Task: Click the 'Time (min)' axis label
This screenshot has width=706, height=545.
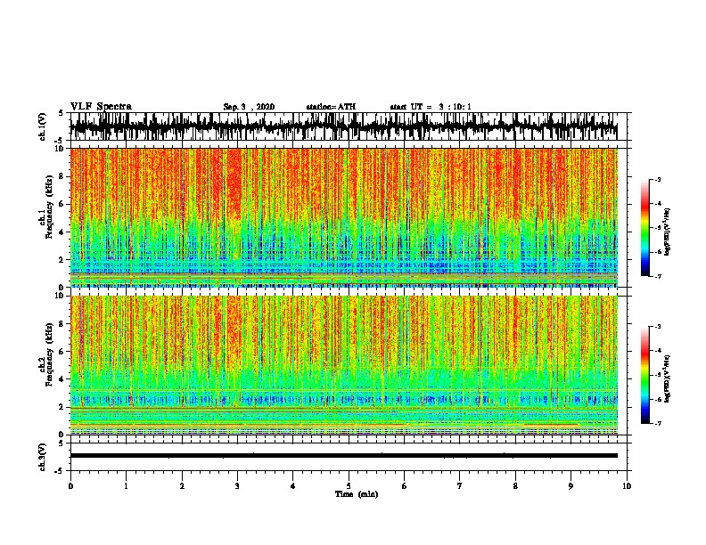Action: click(357, 494)
